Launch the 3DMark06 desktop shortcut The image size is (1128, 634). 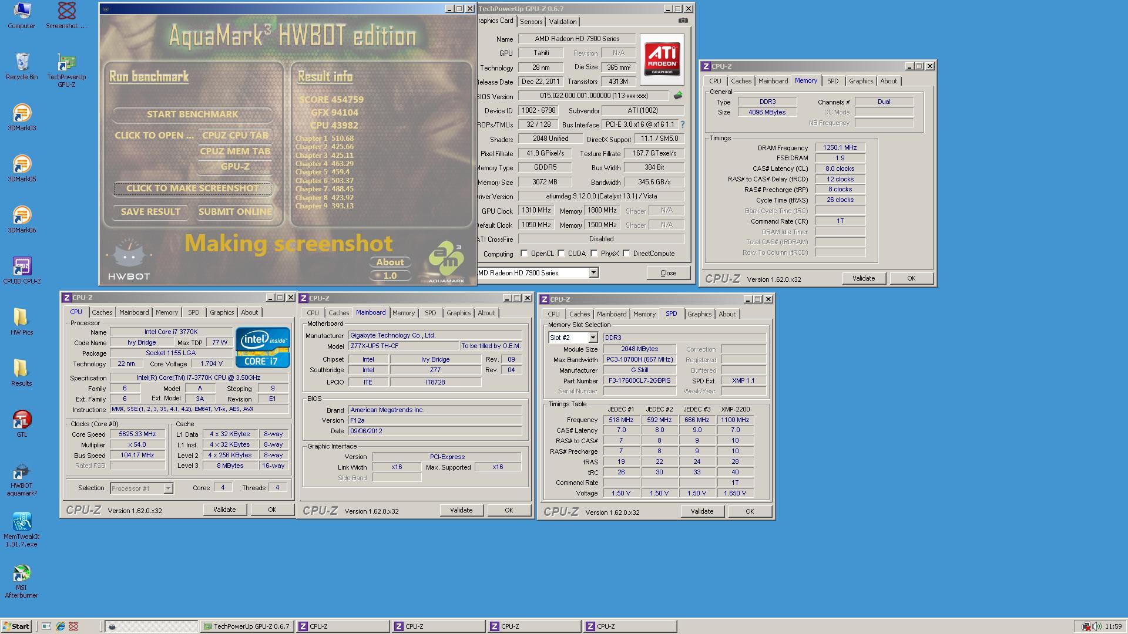coord(22,220)
